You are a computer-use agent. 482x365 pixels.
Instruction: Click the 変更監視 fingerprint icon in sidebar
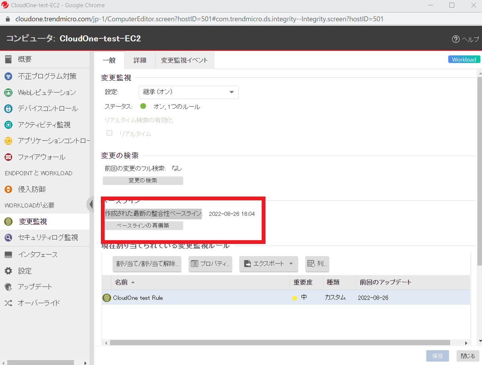8,221
